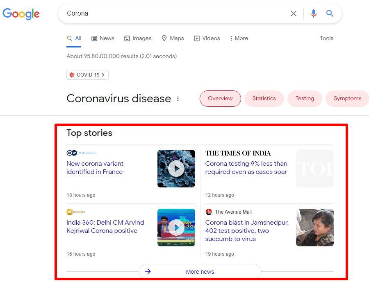Click the DW publisher logo

82,153
